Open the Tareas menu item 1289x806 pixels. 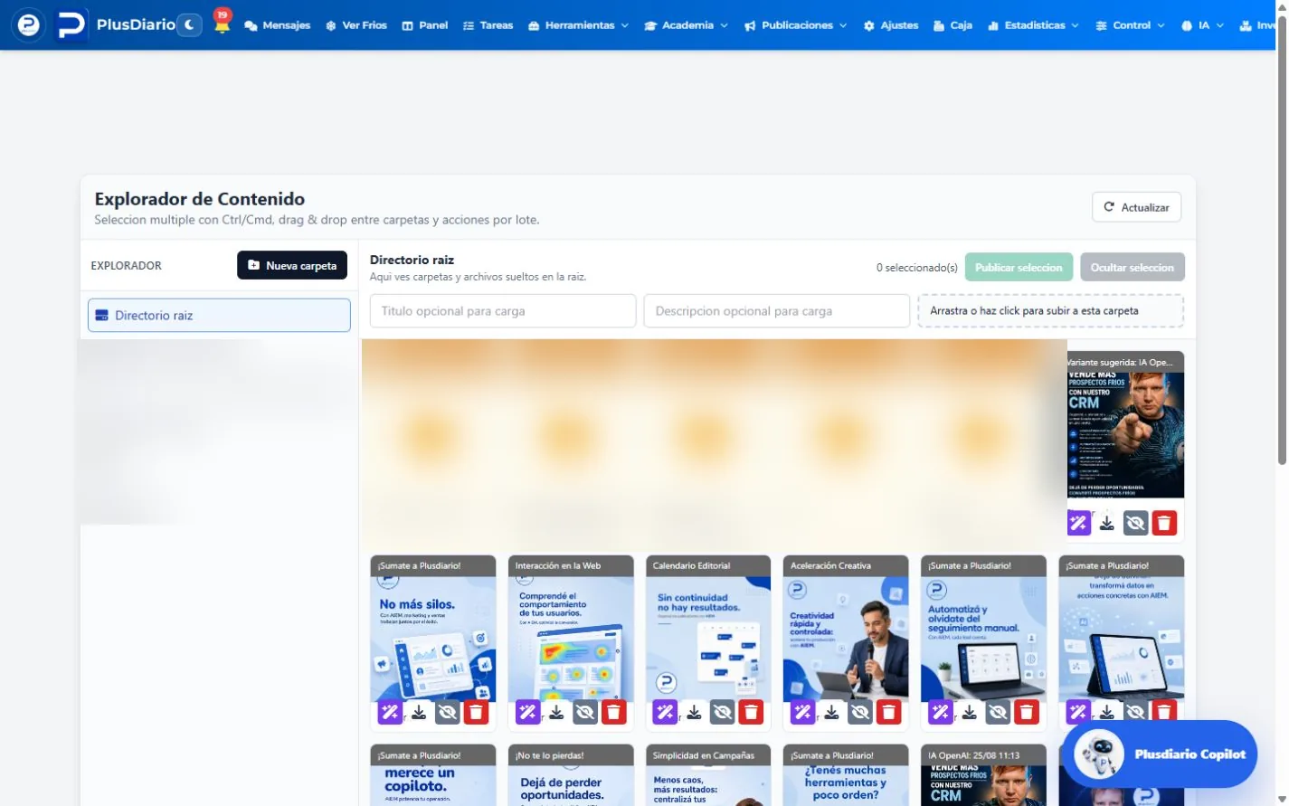click(x=488, y=25)
